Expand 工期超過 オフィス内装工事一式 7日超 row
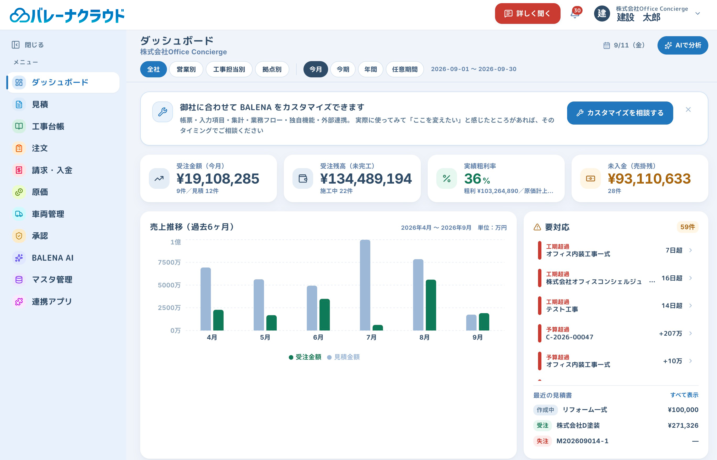The image size is (717, 460). [616, 250]
